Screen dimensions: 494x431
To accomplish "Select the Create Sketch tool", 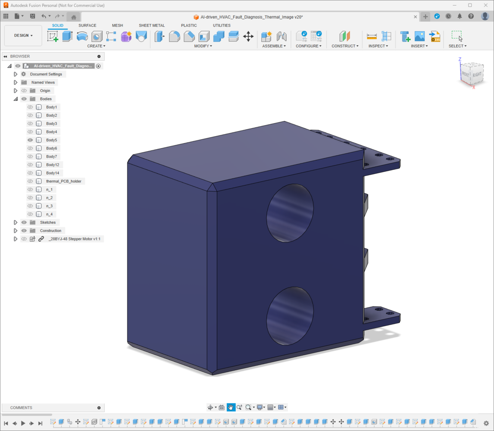I will (53, 37).
